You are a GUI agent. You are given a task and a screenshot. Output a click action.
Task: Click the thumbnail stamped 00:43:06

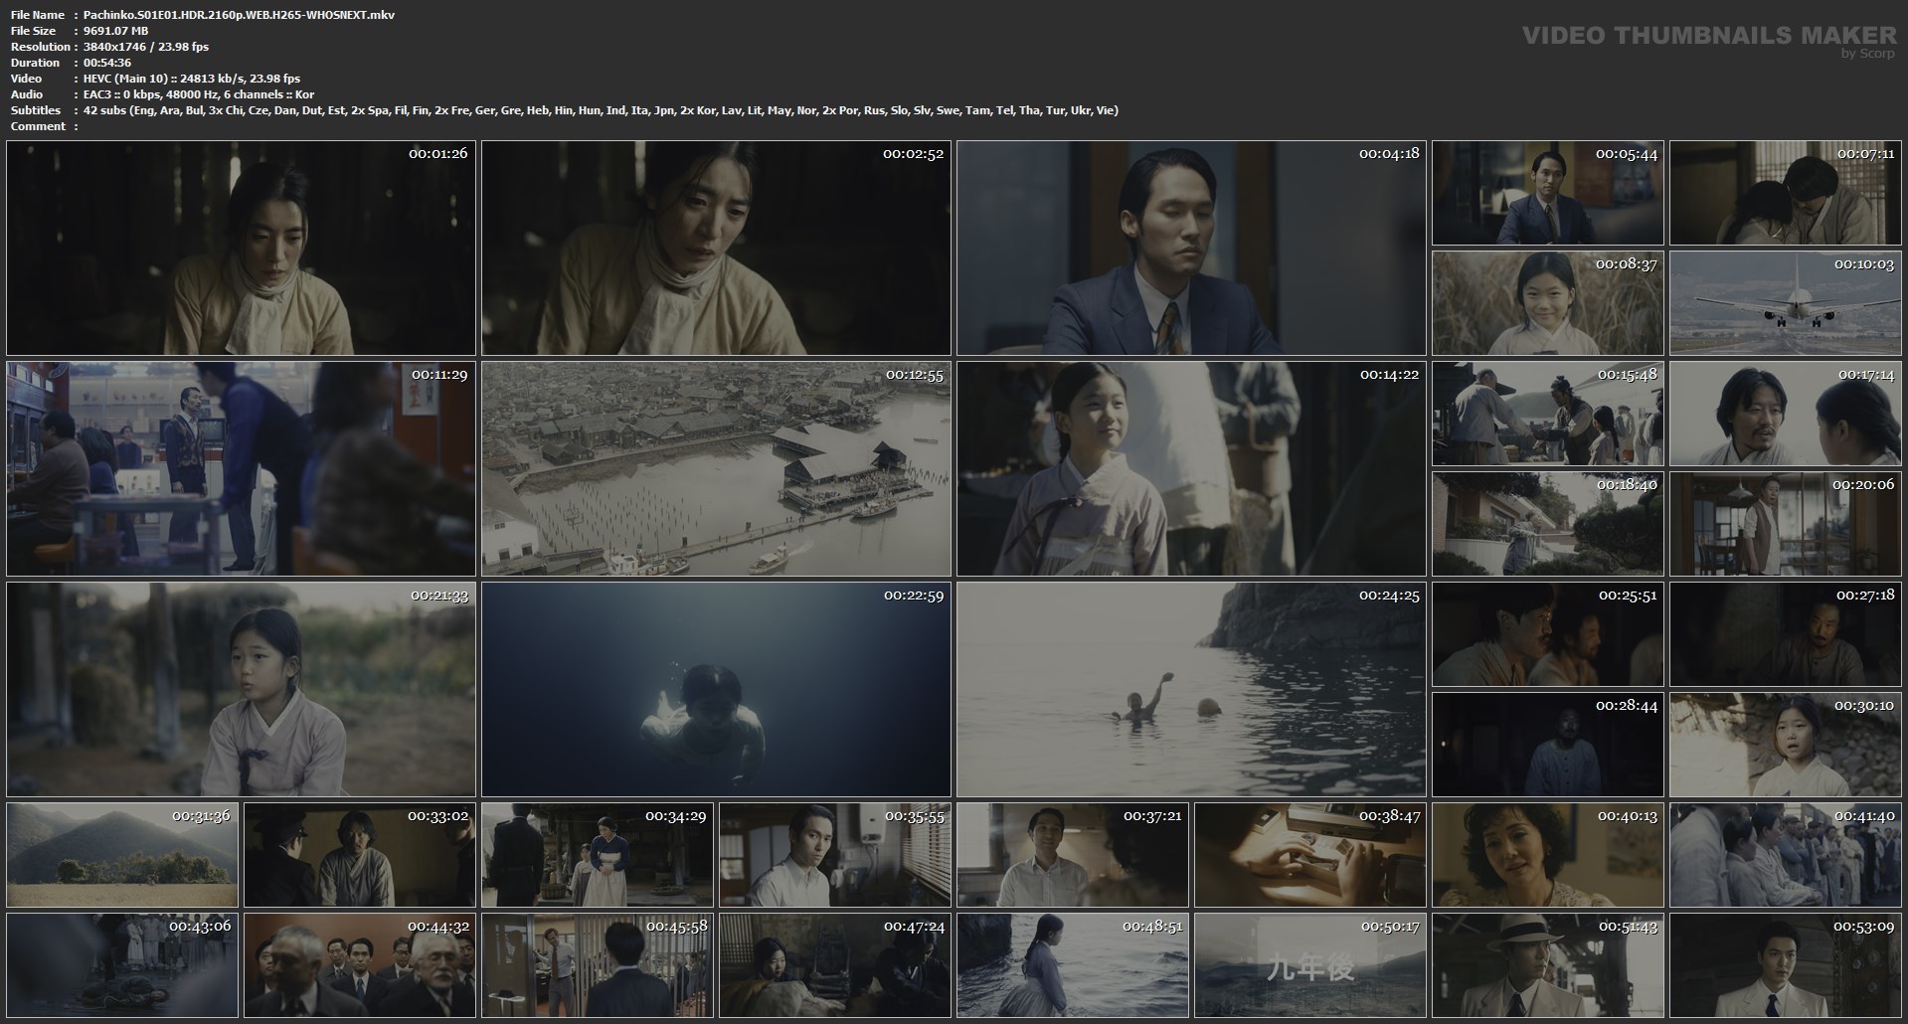point(122,965)
